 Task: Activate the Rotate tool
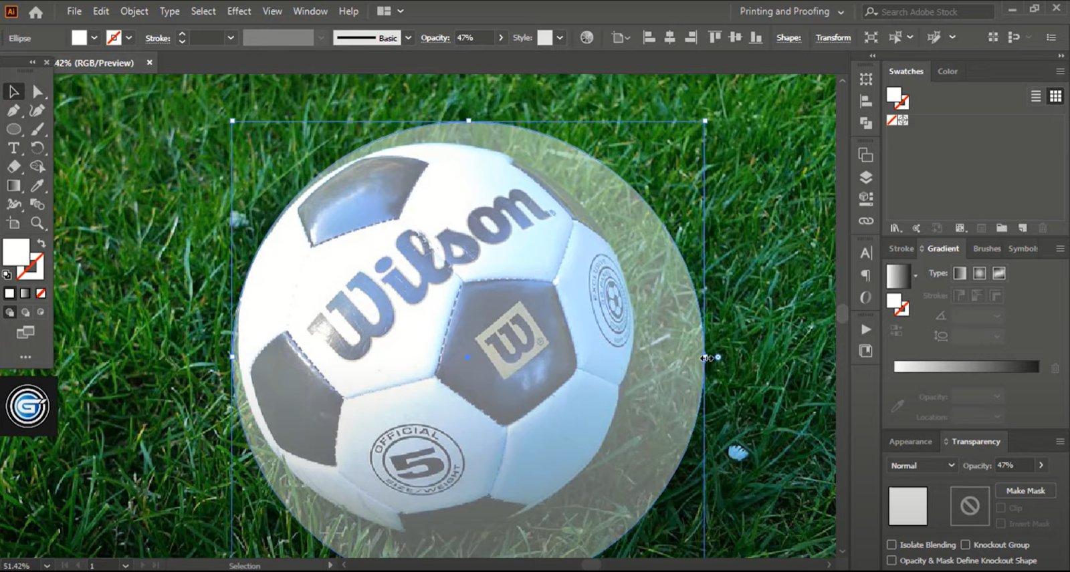pos(37,148)
